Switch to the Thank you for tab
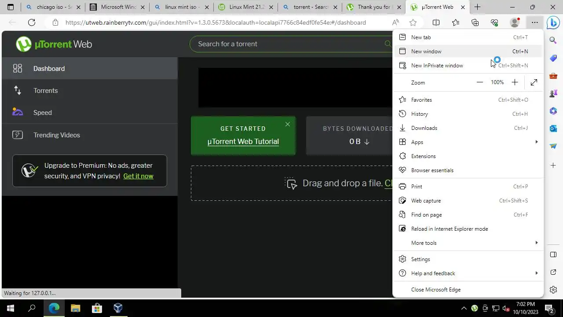Viewport: 563px width, 317px height. coord(374,7)
